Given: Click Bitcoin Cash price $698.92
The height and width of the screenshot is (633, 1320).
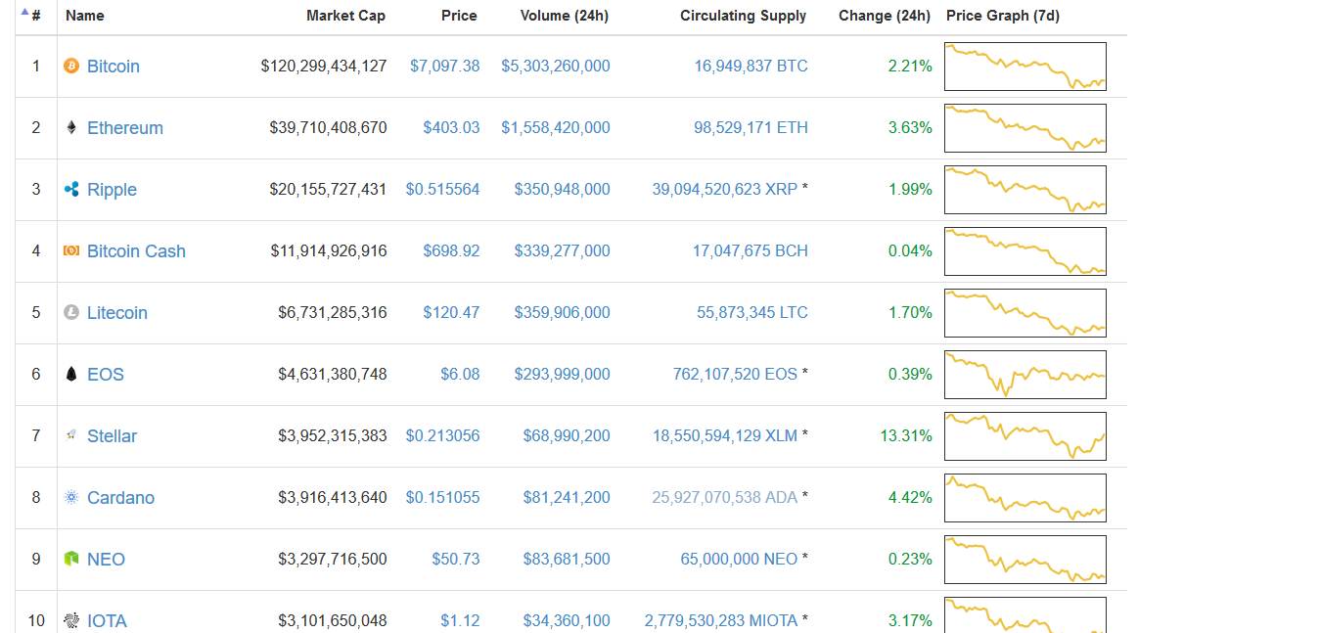Looking at the screenshot, I should coord(451,250).
